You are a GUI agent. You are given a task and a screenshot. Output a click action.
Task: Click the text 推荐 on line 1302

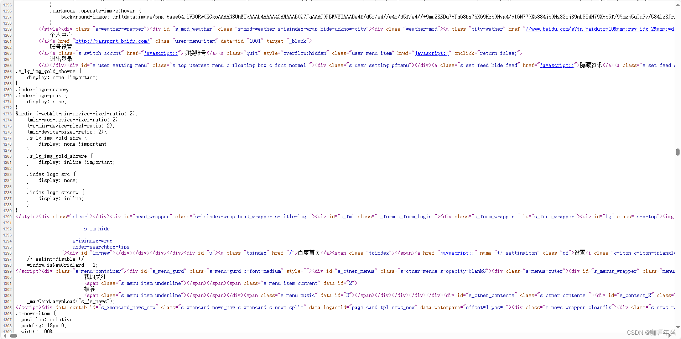[89, 289]
